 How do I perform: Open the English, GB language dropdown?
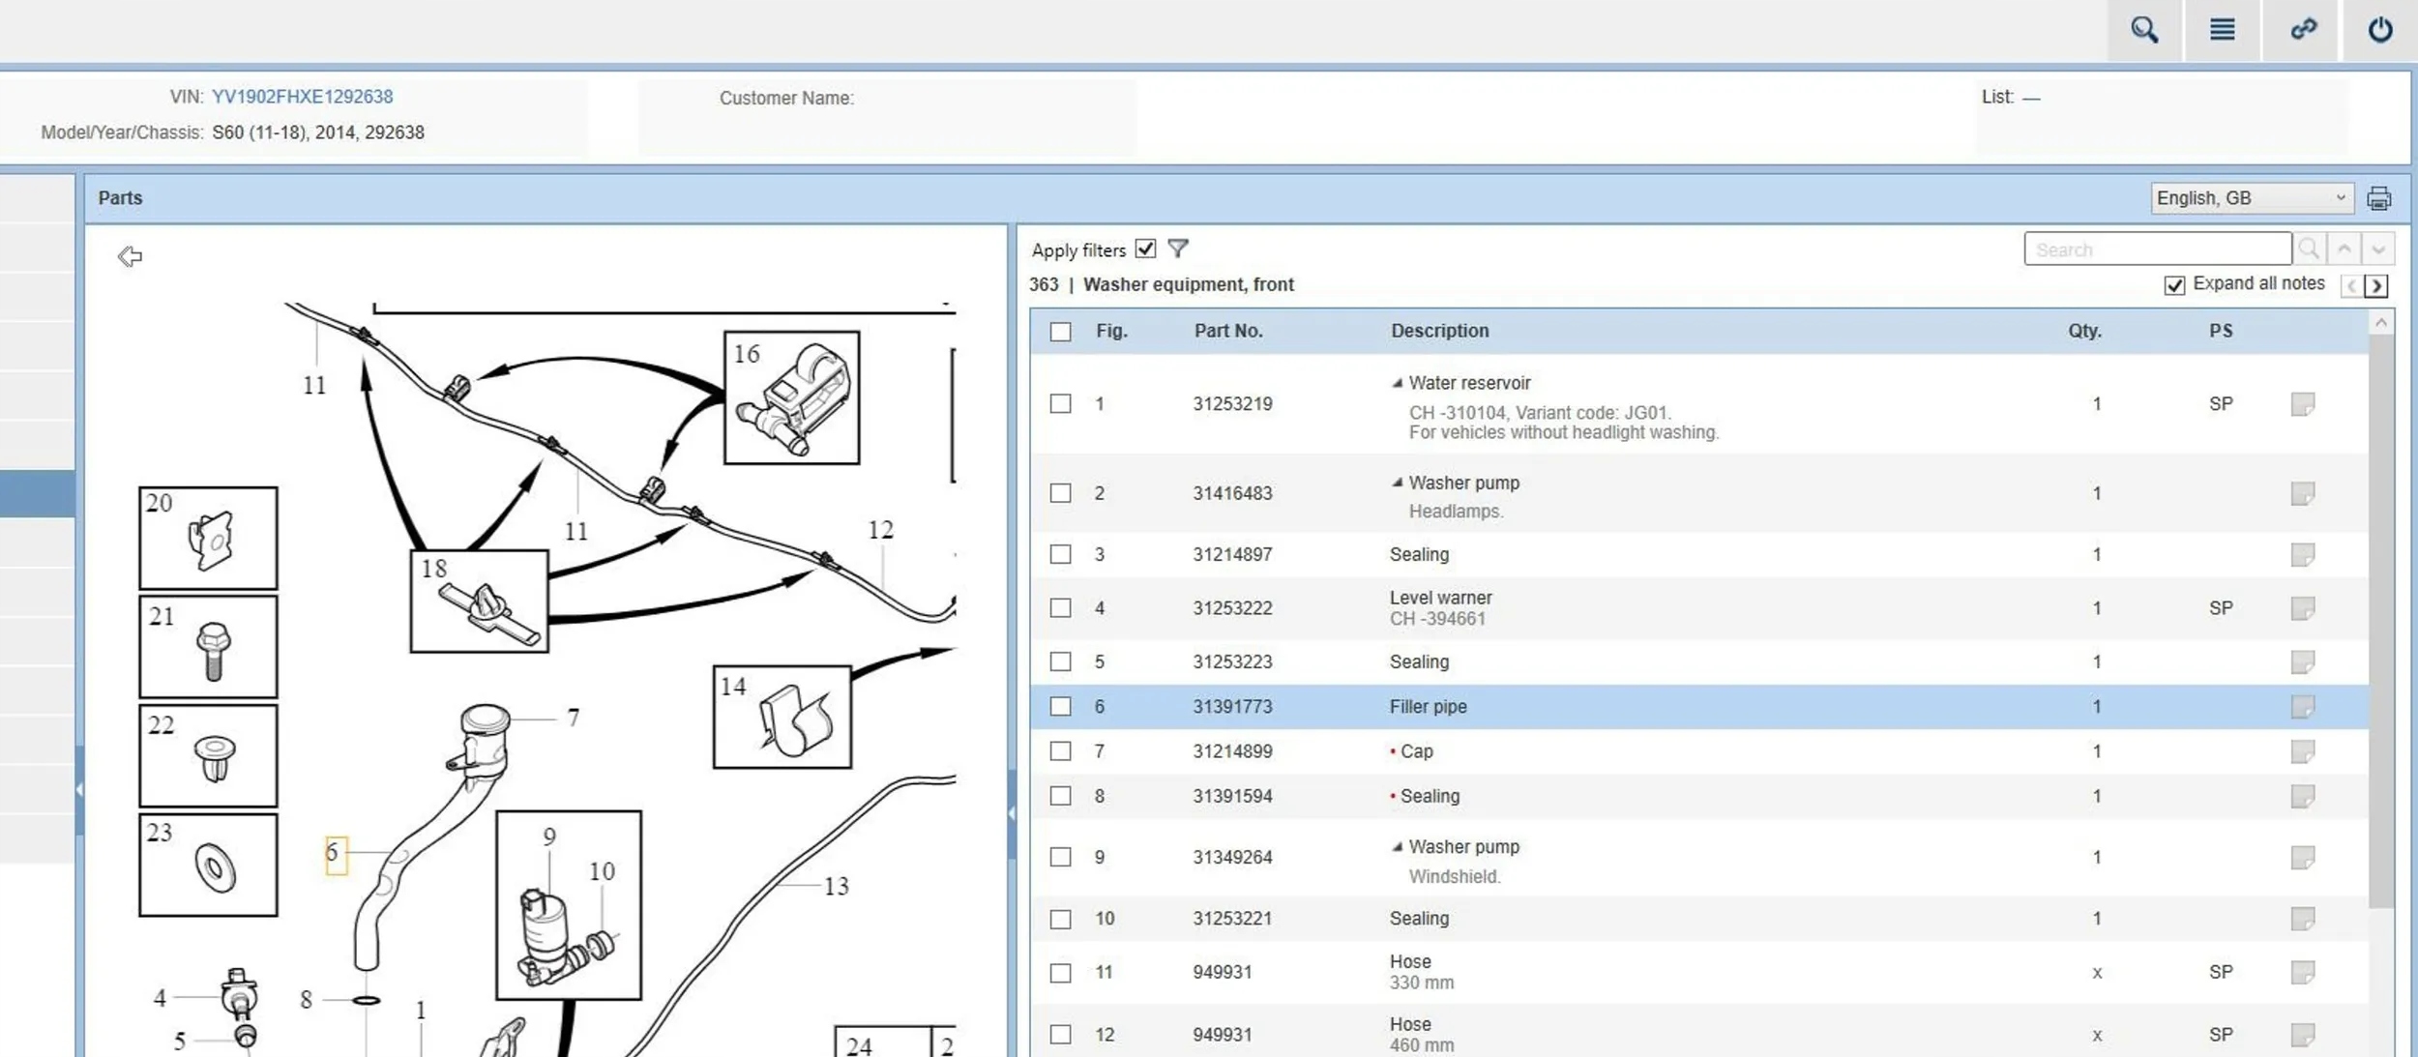[2250, 198]
